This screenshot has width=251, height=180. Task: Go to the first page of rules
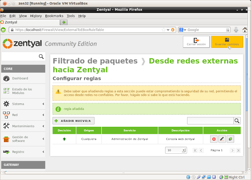pyautogui.click(x=195, y=150)
